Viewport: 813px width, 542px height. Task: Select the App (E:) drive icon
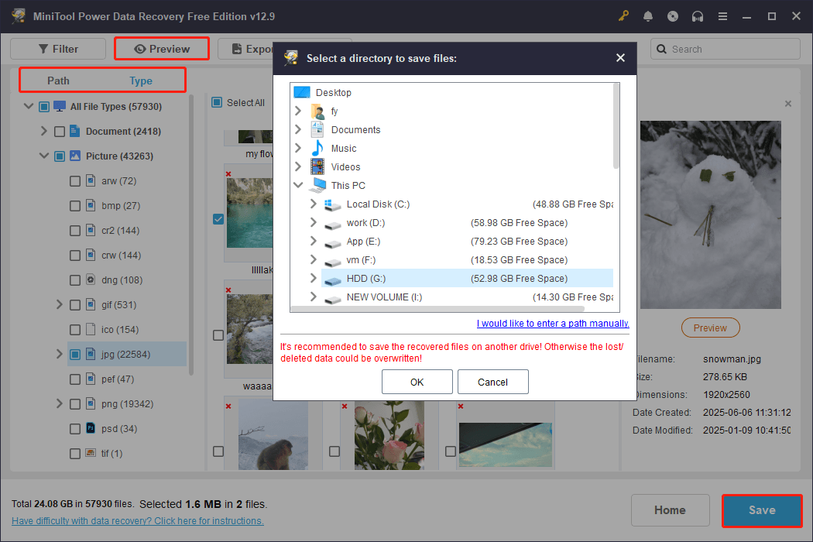click(332, 243)
